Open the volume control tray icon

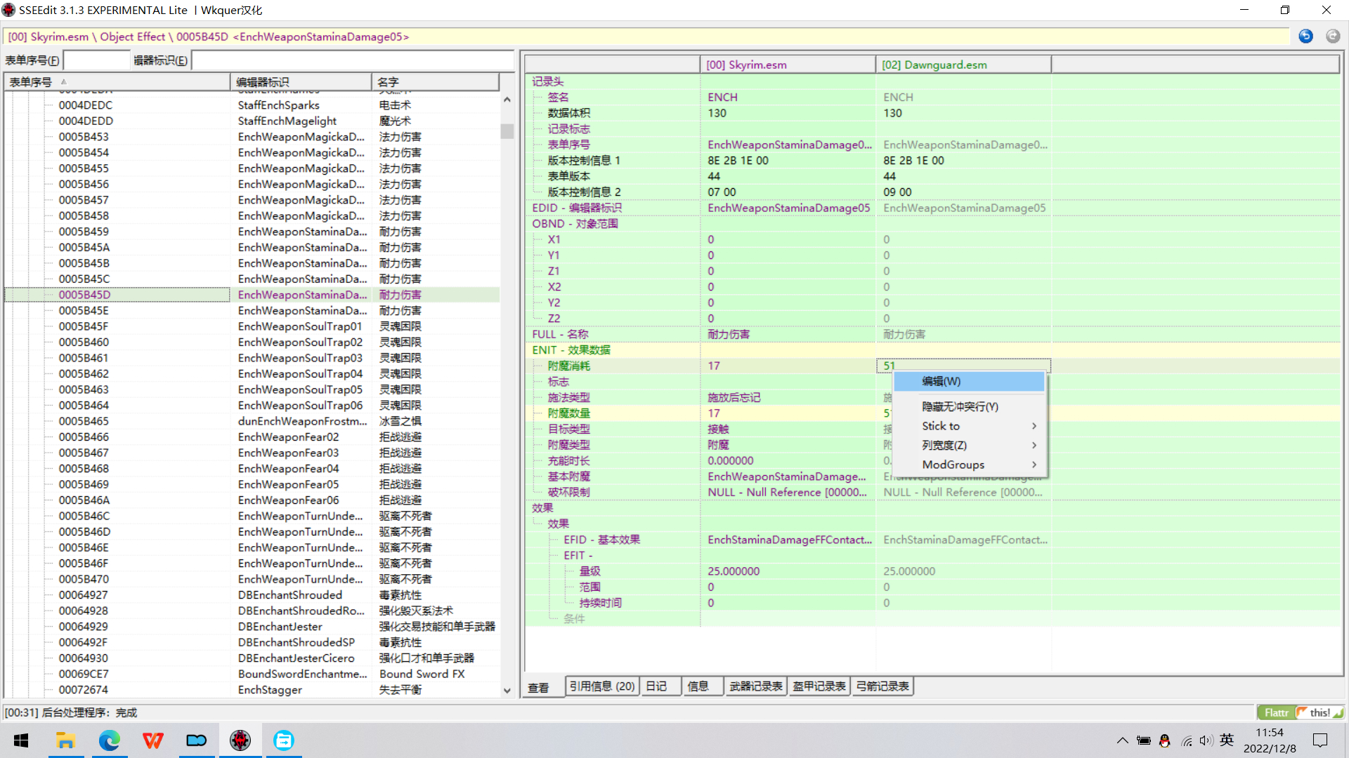click(1206, 741)
